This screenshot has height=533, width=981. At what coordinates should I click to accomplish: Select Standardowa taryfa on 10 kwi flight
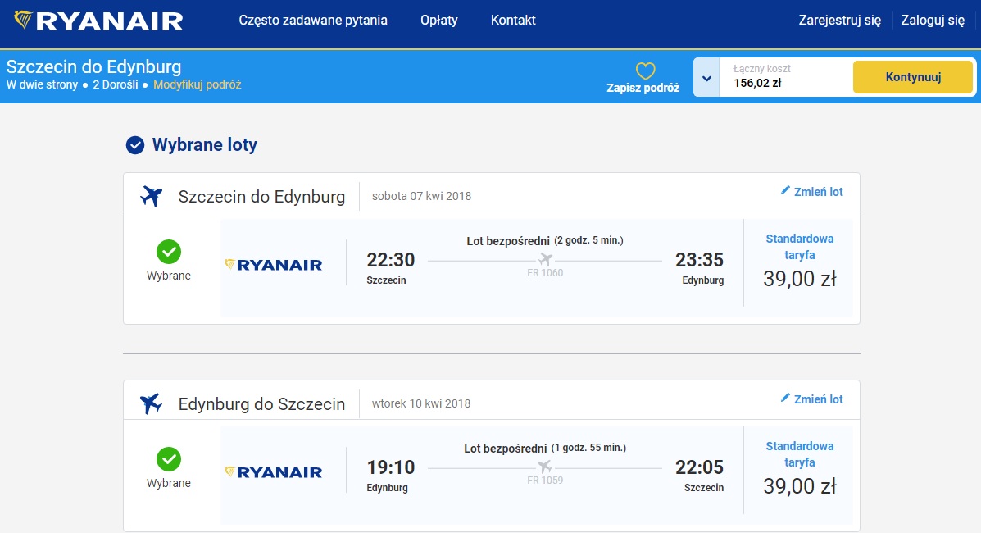(800, 454)
